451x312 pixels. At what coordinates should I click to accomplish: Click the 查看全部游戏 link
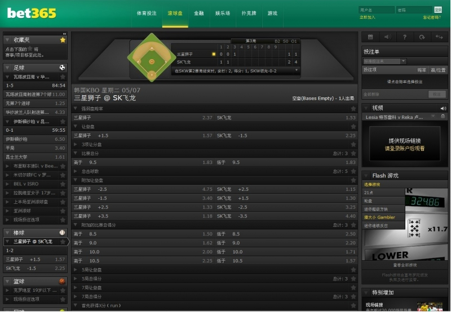click(x=405, y=265)
